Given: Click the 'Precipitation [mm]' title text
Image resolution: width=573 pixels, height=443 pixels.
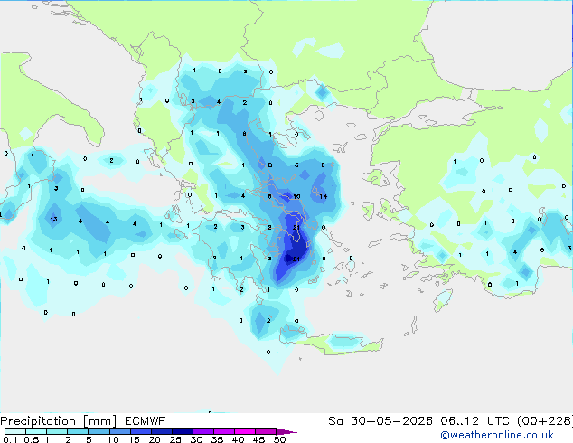Looking at the screenshot, I should tap(58, 421).
